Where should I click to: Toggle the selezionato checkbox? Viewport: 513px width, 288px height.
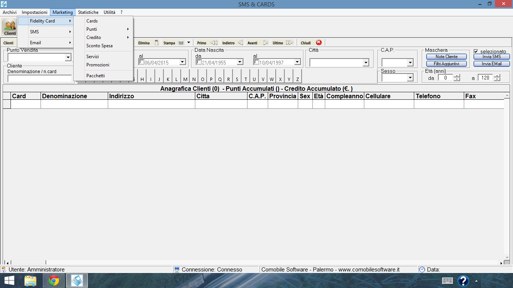[476, 51]
